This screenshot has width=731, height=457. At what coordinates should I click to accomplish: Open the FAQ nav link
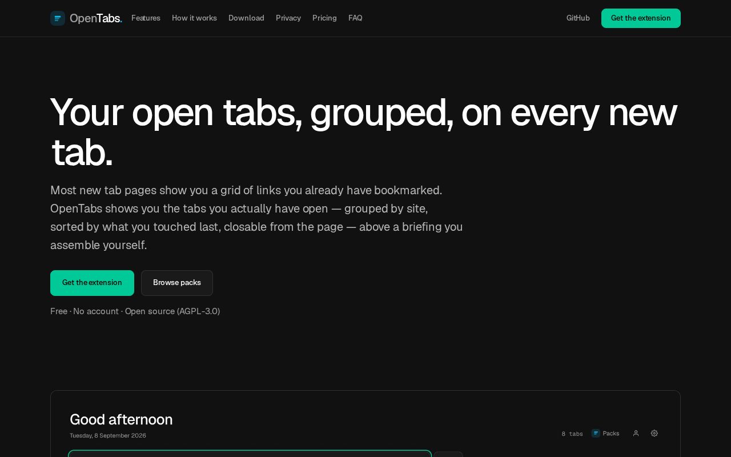355,18
